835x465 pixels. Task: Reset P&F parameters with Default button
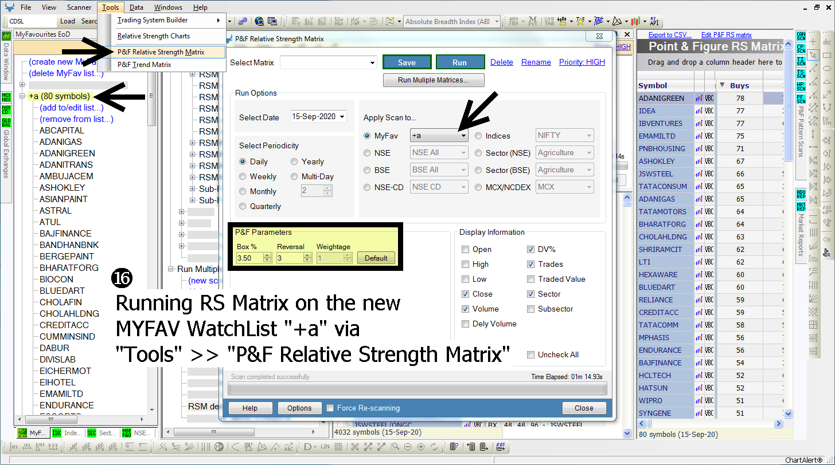click(x=376, y=258)
